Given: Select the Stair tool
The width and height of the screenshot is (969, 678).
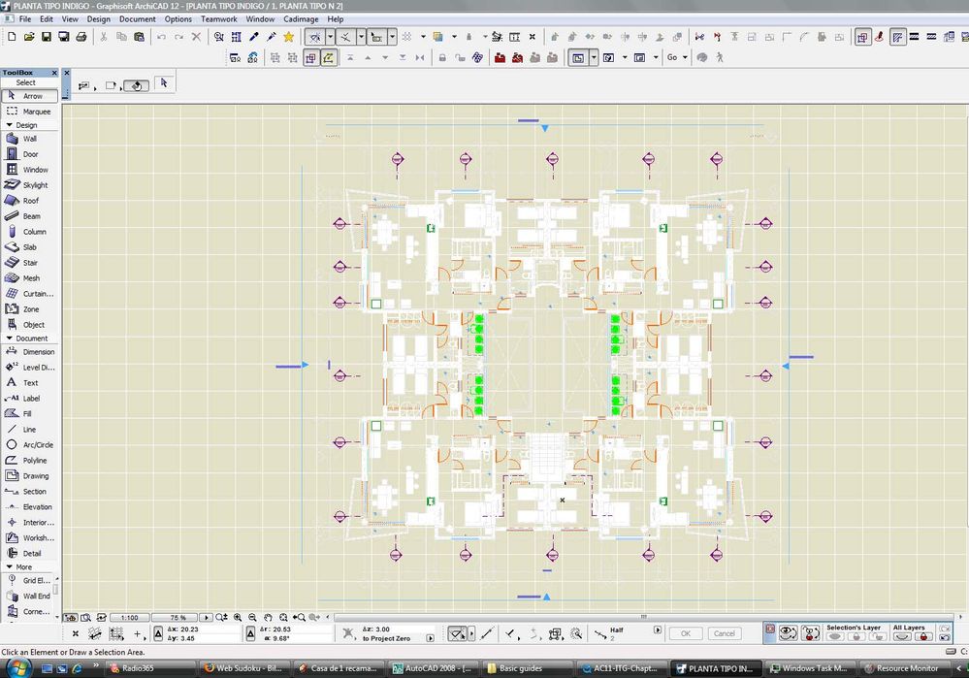Looking at the screenshot, I should (x=29, y=263).
